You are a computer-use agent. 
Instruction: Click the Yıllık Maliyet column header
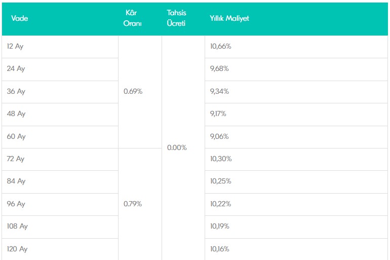(229, 18)
